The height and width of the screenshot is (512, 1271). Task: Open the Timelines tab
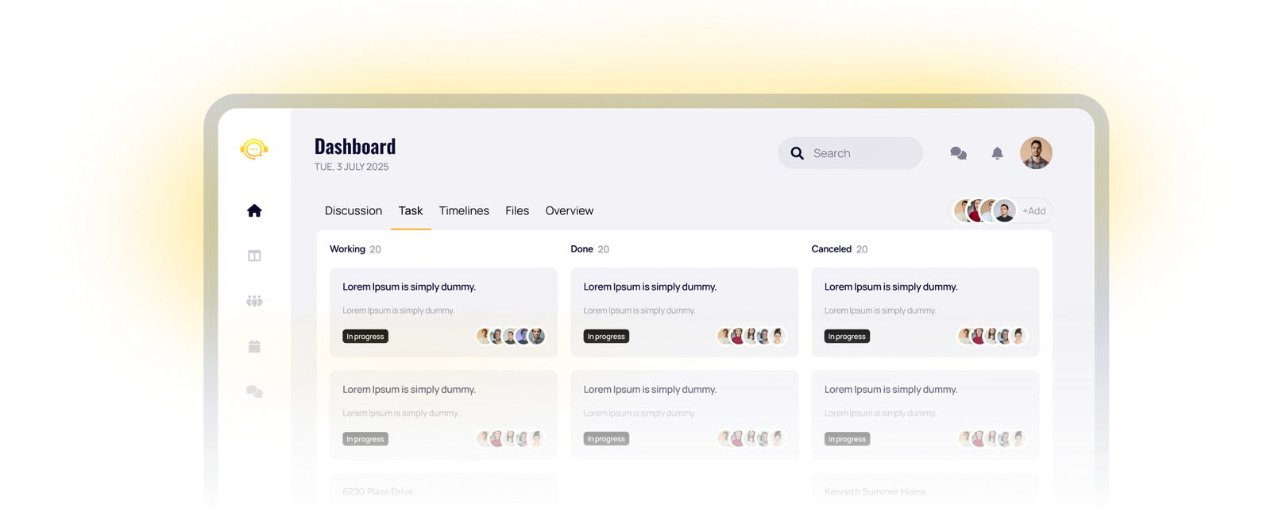tap(464, 211)
